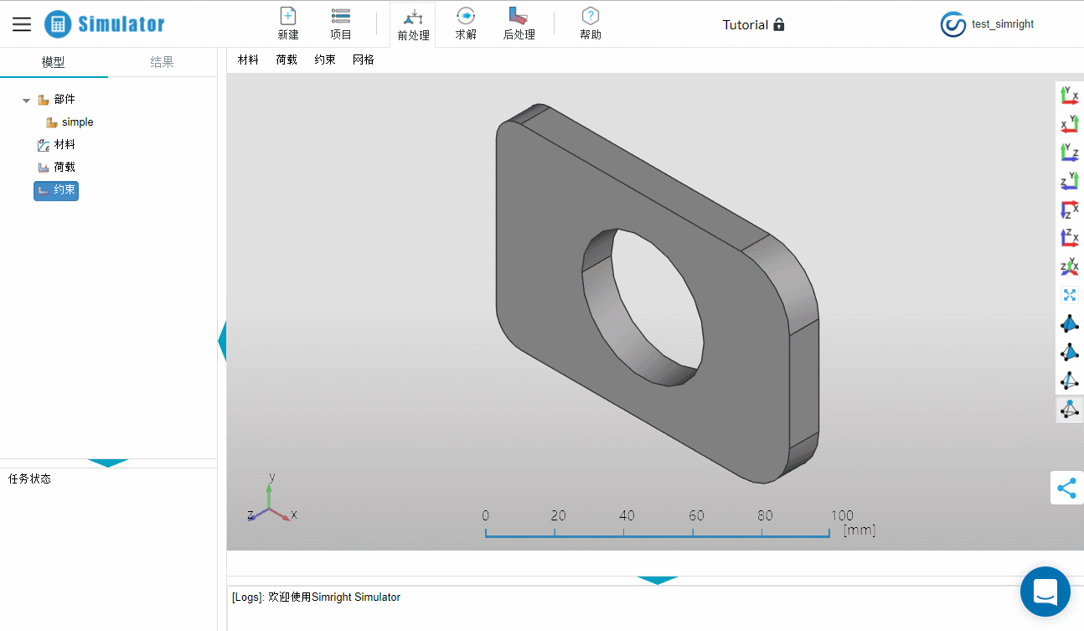
Task: Open the 材料 menu above viewport
Action: click(x=248, y=59)
